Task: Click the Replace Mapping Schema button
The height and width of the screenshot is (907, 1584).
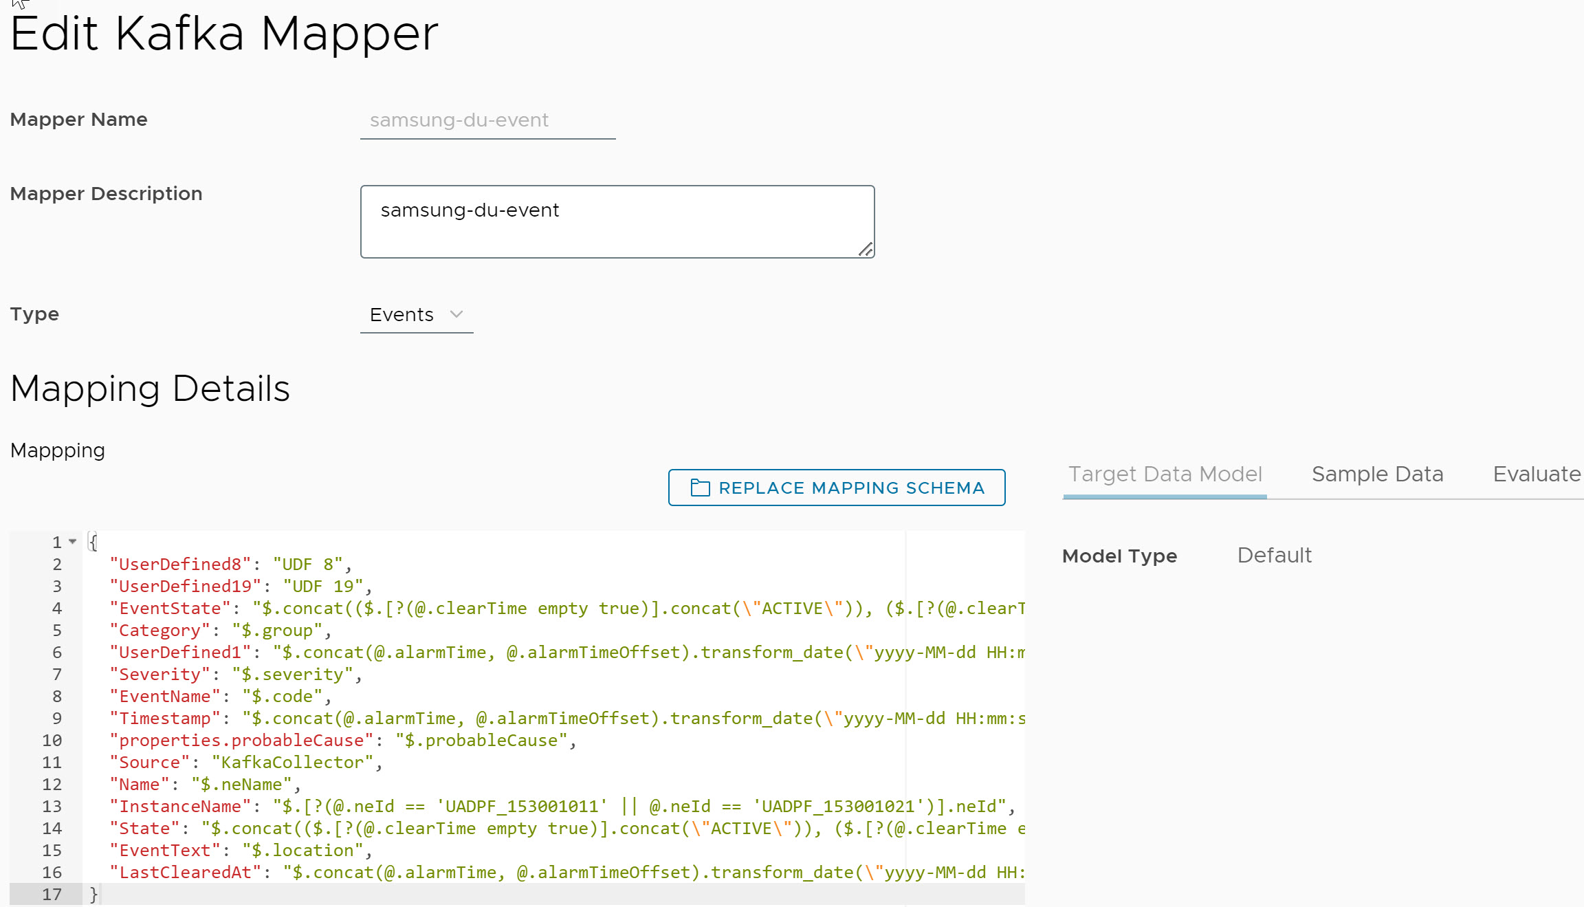Action: click(x=837, y=488)
